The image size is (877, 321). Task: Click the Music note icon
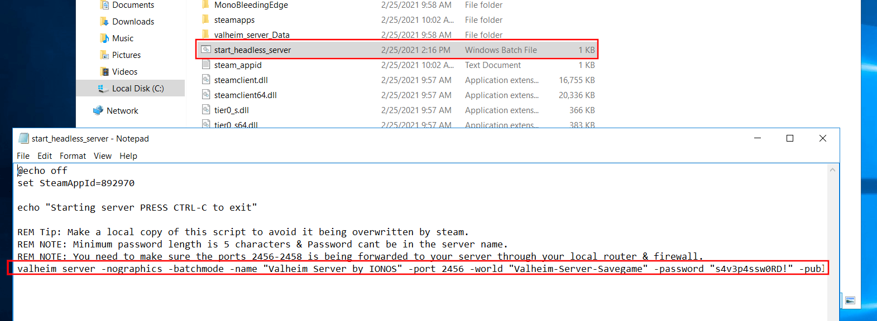click(104, 38)
